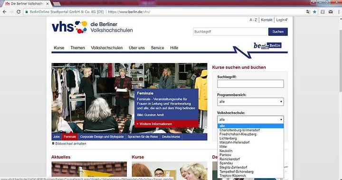Viewport: 342px width, 180px height.
Task: Open the Service menu
Action: pyautogui.click(x=157, y=48)
